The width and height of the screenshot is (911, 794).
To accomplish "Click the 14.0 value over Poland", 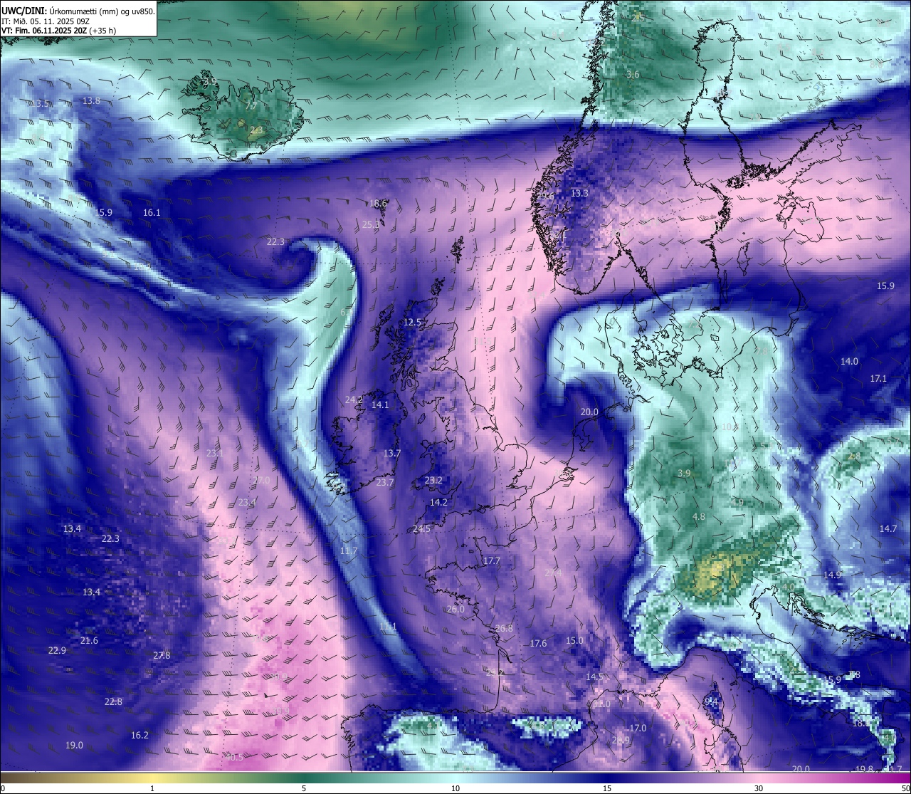I will click(x=849, y=362).
